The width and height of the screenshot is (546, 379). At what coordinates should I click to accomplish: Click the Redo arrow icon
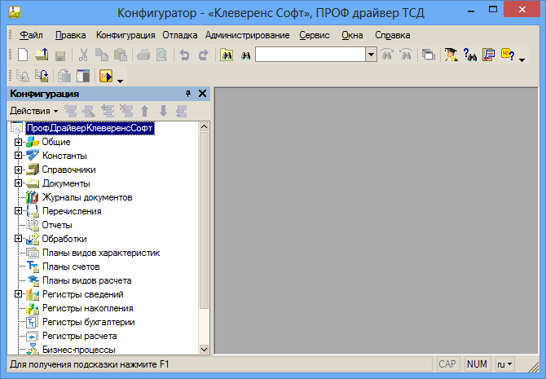(x=204, y=55)
